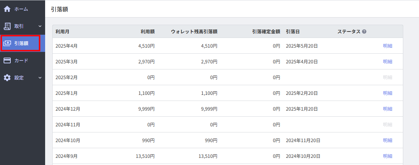
Task: Open 明細 for 2025年4月
Action: click(x=387, y=46)
